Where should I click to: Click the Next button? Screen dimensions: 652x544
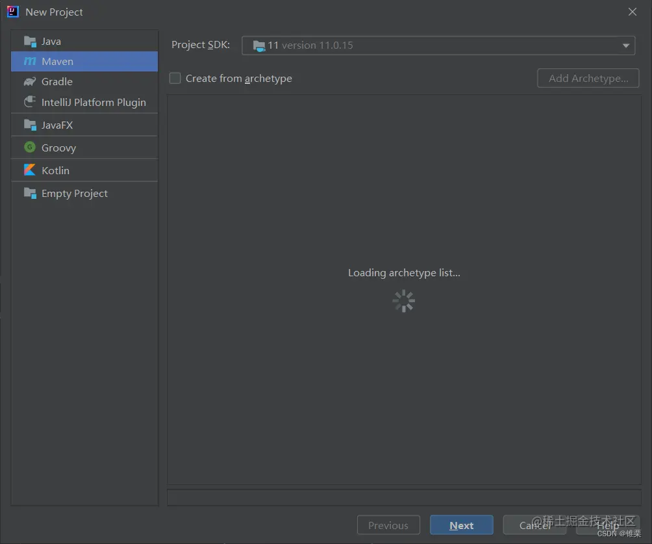coord(462,525)
